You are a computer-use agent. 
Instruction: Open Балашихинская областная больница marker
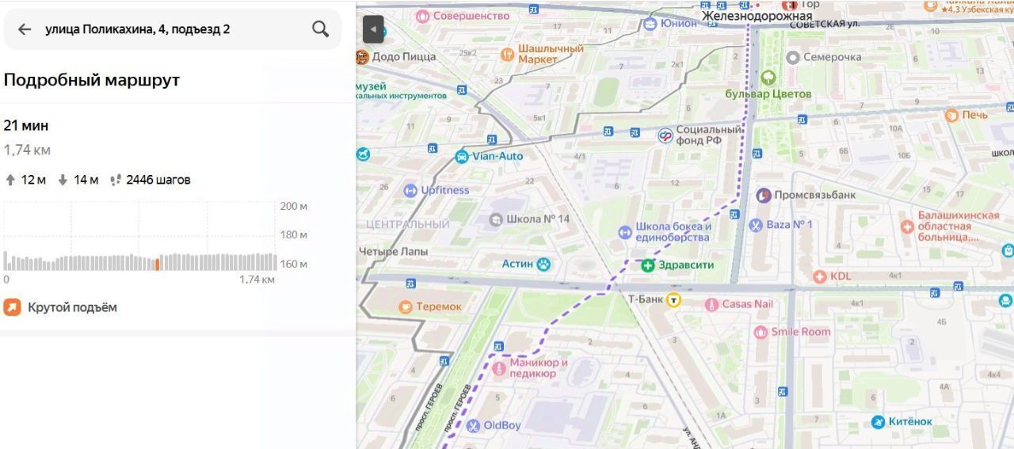(907, 226)
